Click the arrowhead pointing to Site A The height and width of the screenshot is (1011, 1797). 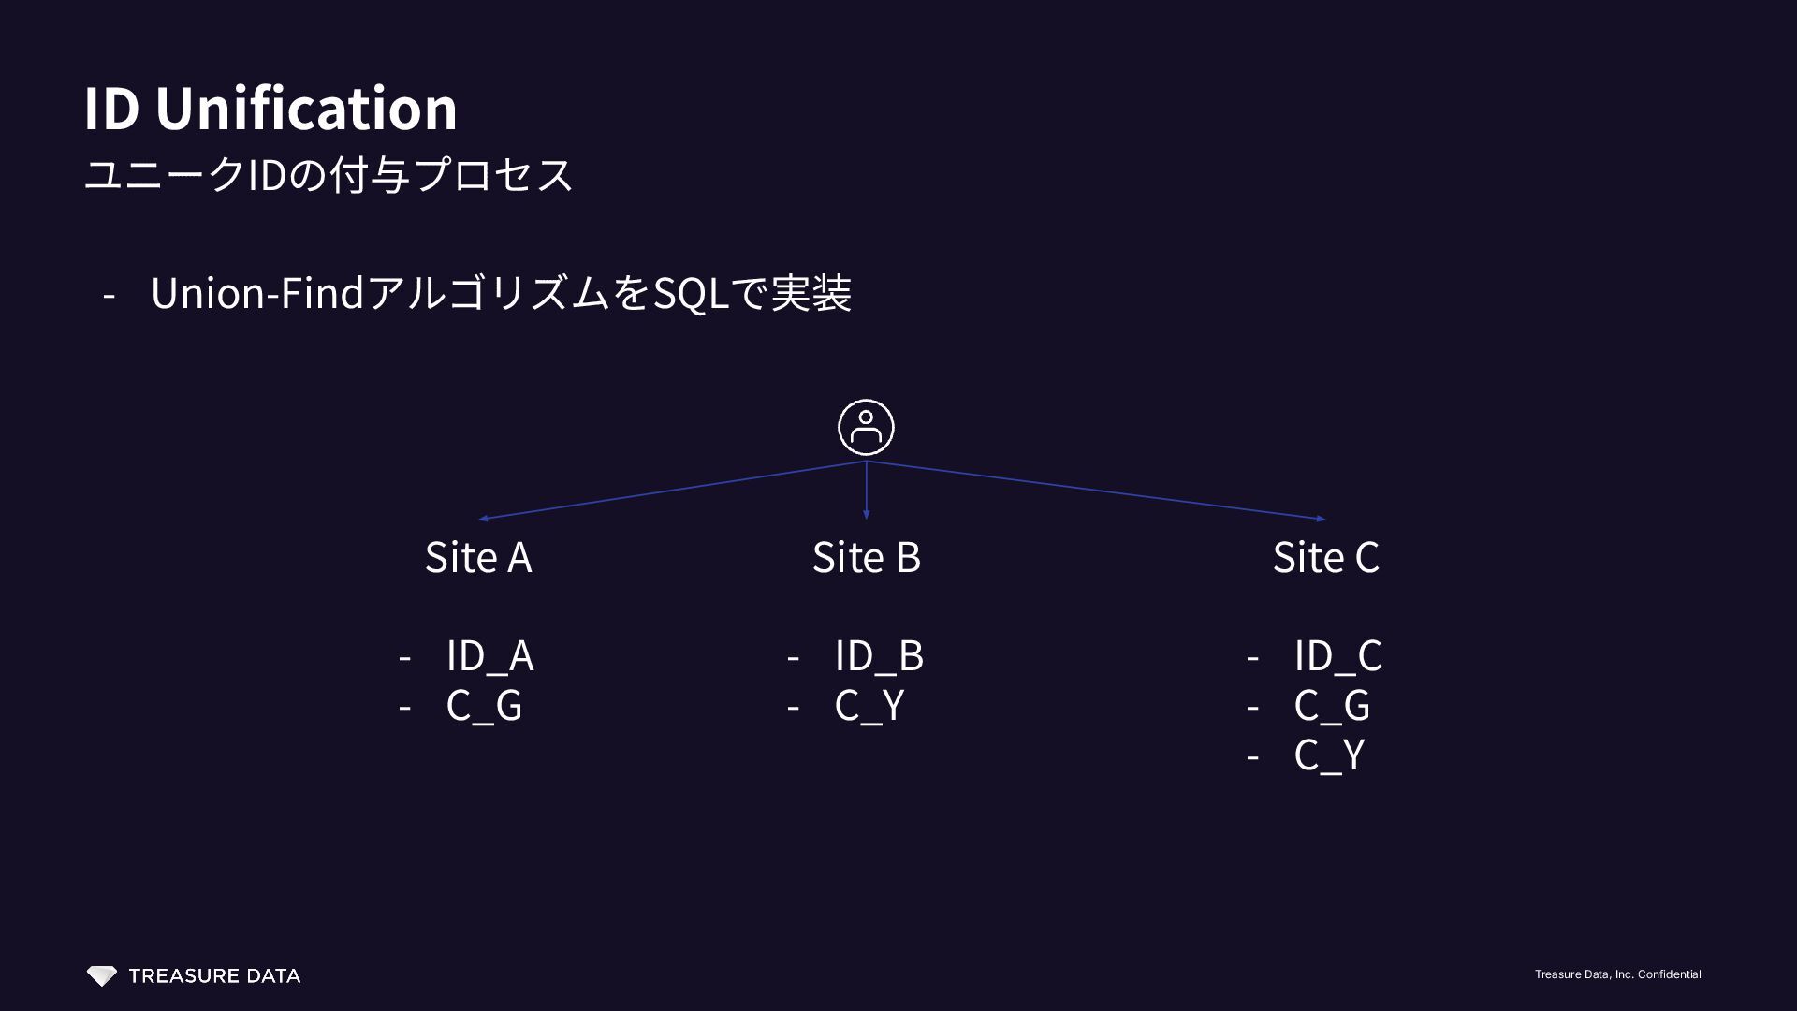tap(483, 518)
